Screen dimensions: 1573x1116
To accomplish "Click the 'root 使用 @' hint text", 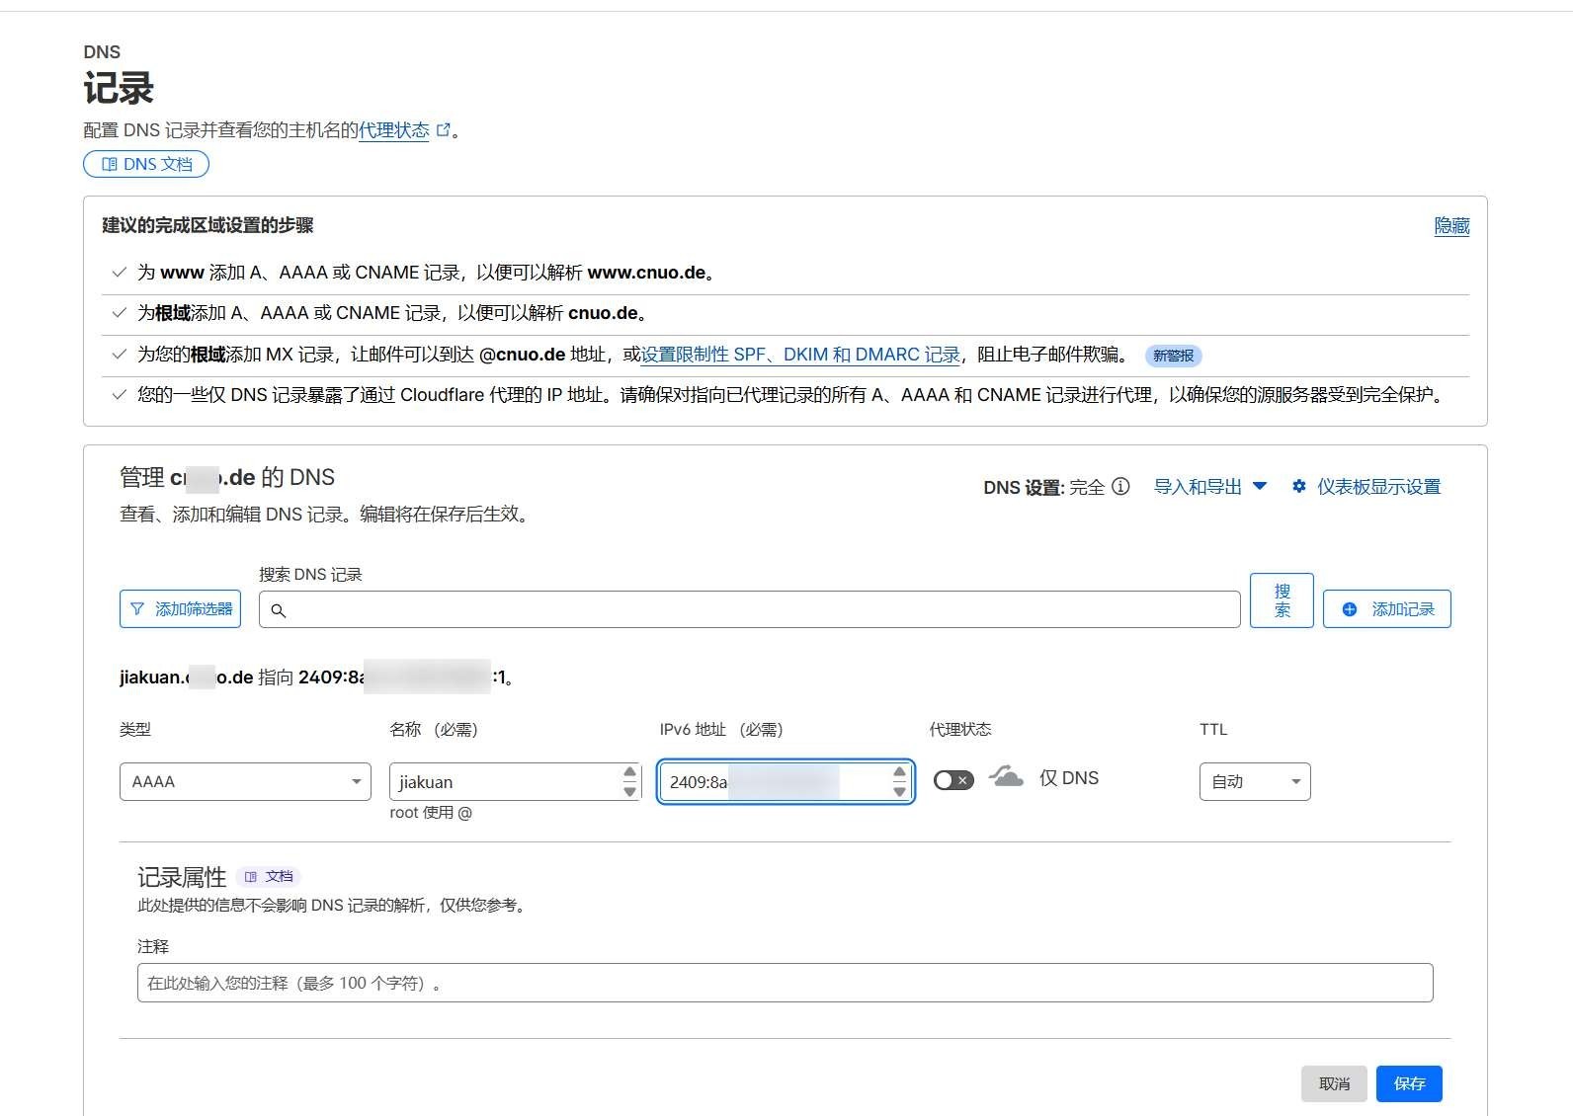I will pos(431,813).
